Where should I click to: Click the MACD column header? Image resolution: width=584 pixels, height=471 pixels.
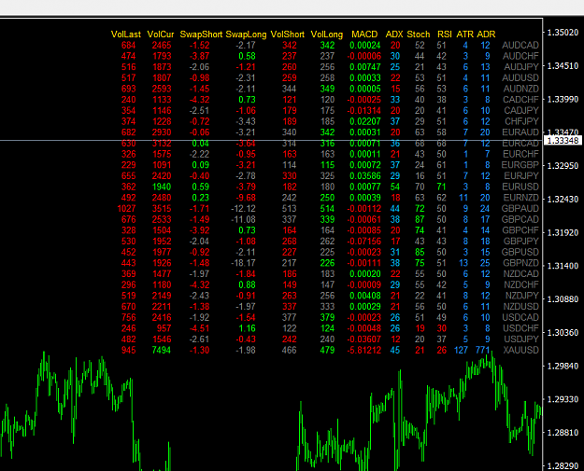364,35
